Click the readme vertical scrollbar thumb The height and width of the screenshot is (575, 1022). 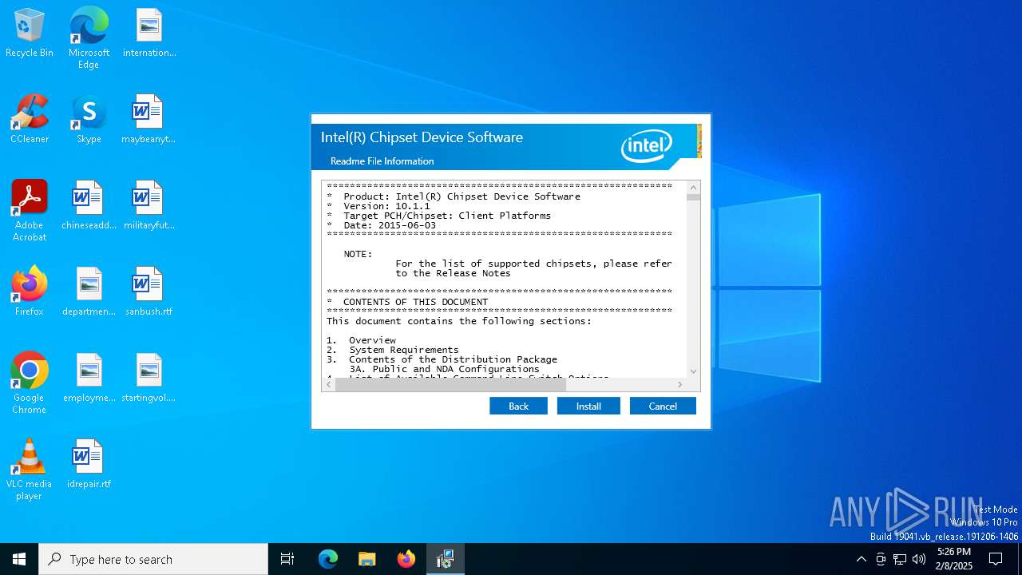[693, 197]
